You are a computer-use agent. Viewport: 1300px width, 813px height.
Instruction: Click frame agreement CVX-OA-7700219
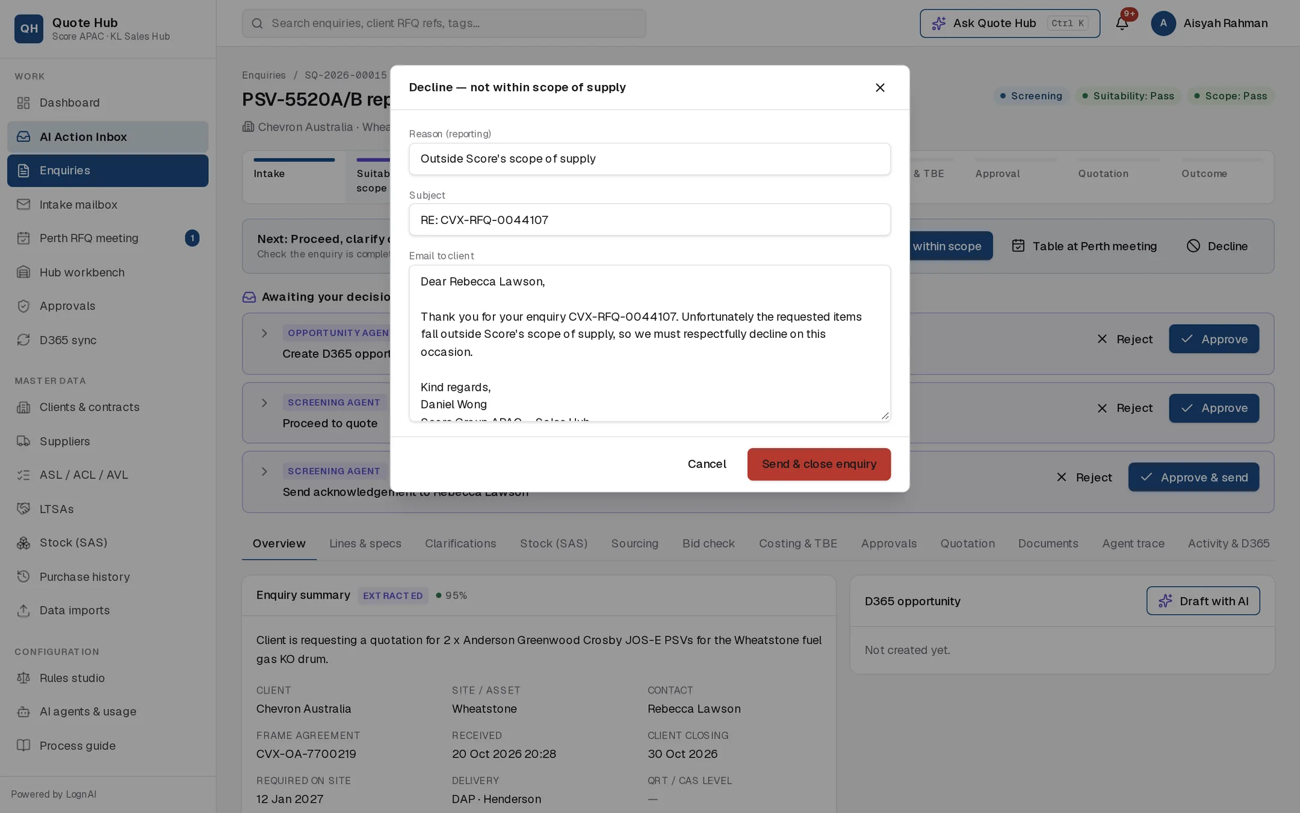[x=306, y=754]
